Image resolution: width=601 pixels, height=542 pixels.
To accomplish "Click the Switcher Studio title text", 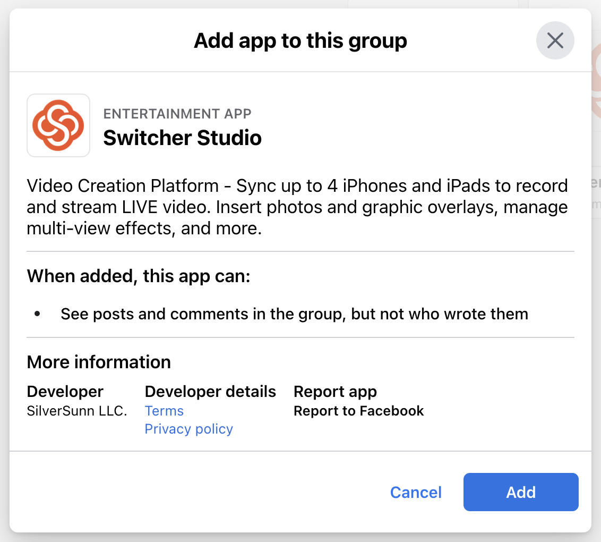I will 183,138.
